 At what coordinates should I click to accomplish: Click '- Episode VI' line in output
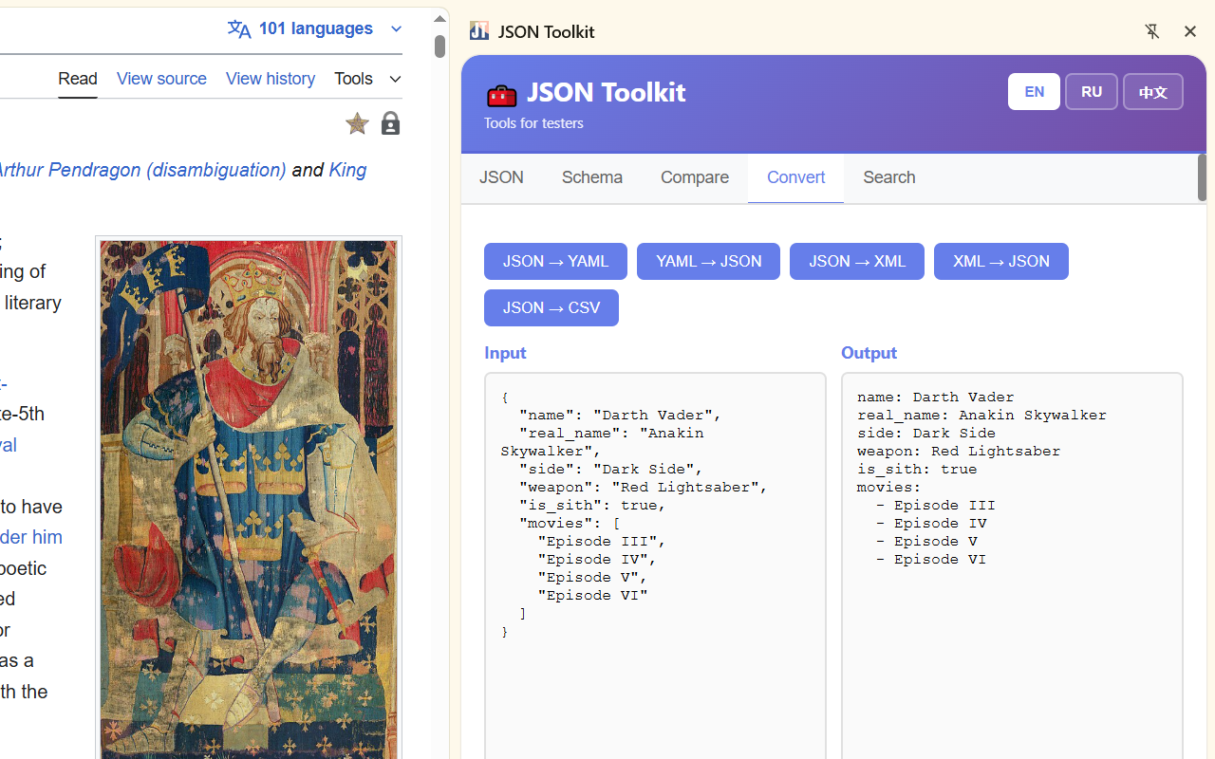point(931,560)
